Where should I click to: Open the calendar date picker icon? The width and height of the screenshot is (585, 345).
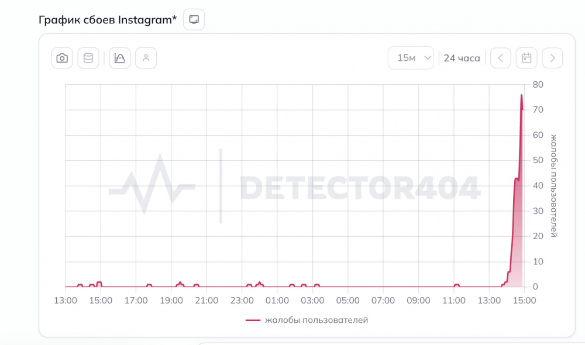[526, 58]
